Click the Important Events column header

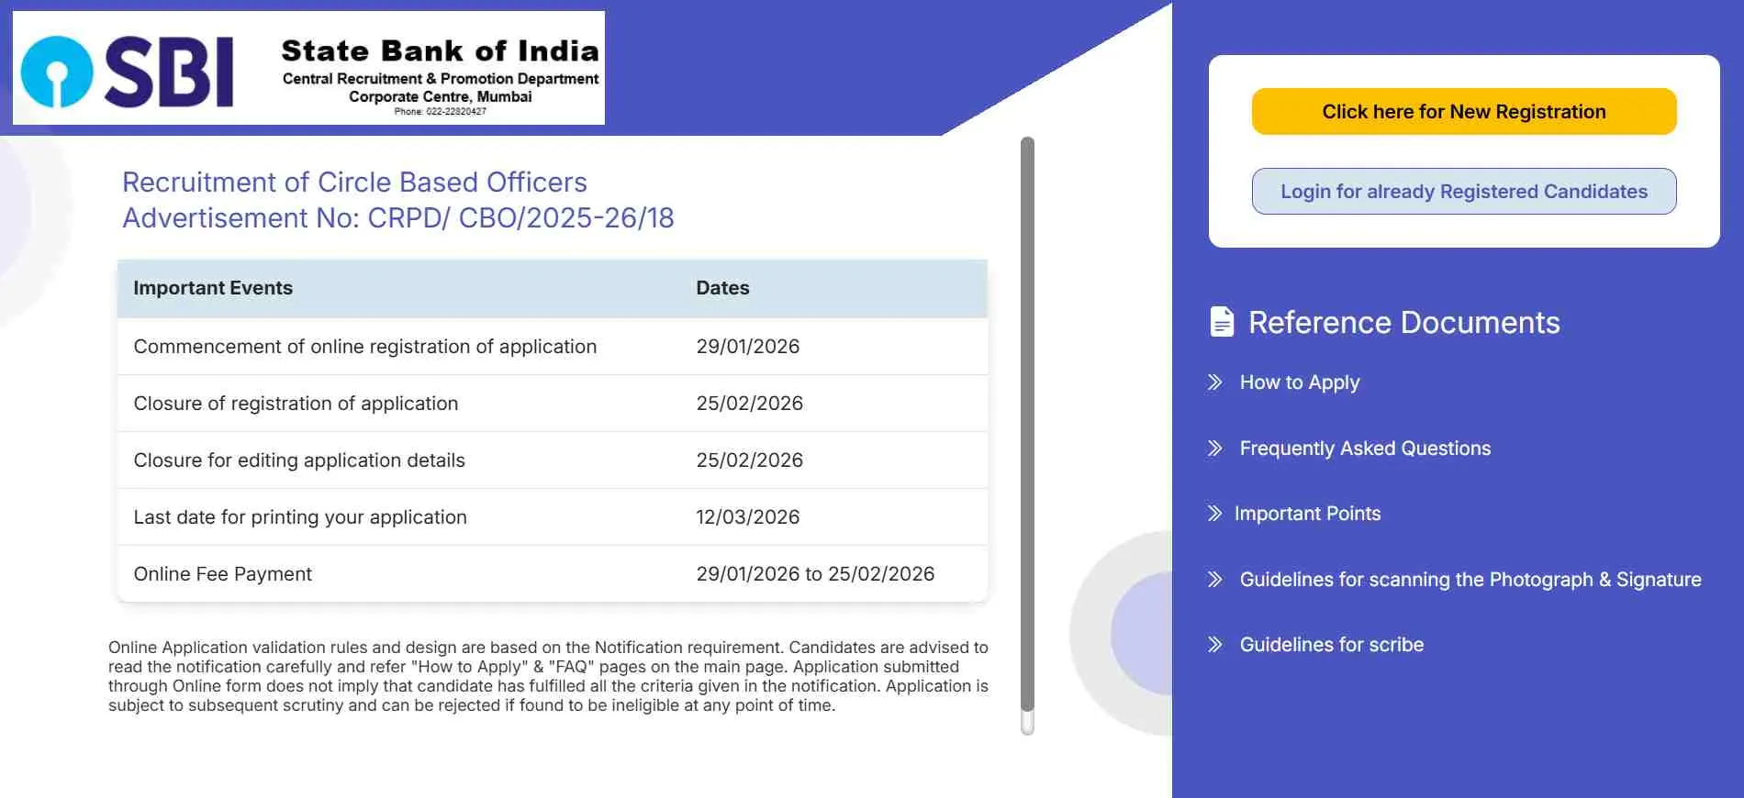213,288
